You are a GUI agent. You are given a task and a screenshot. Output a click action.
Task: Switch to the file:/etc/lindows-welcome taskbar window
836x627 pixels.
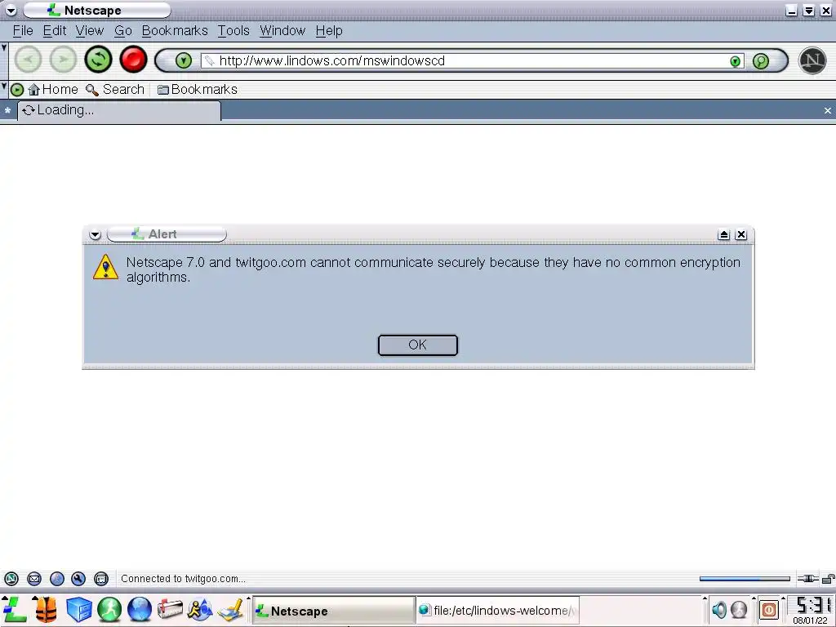click(x=497, y=611)
